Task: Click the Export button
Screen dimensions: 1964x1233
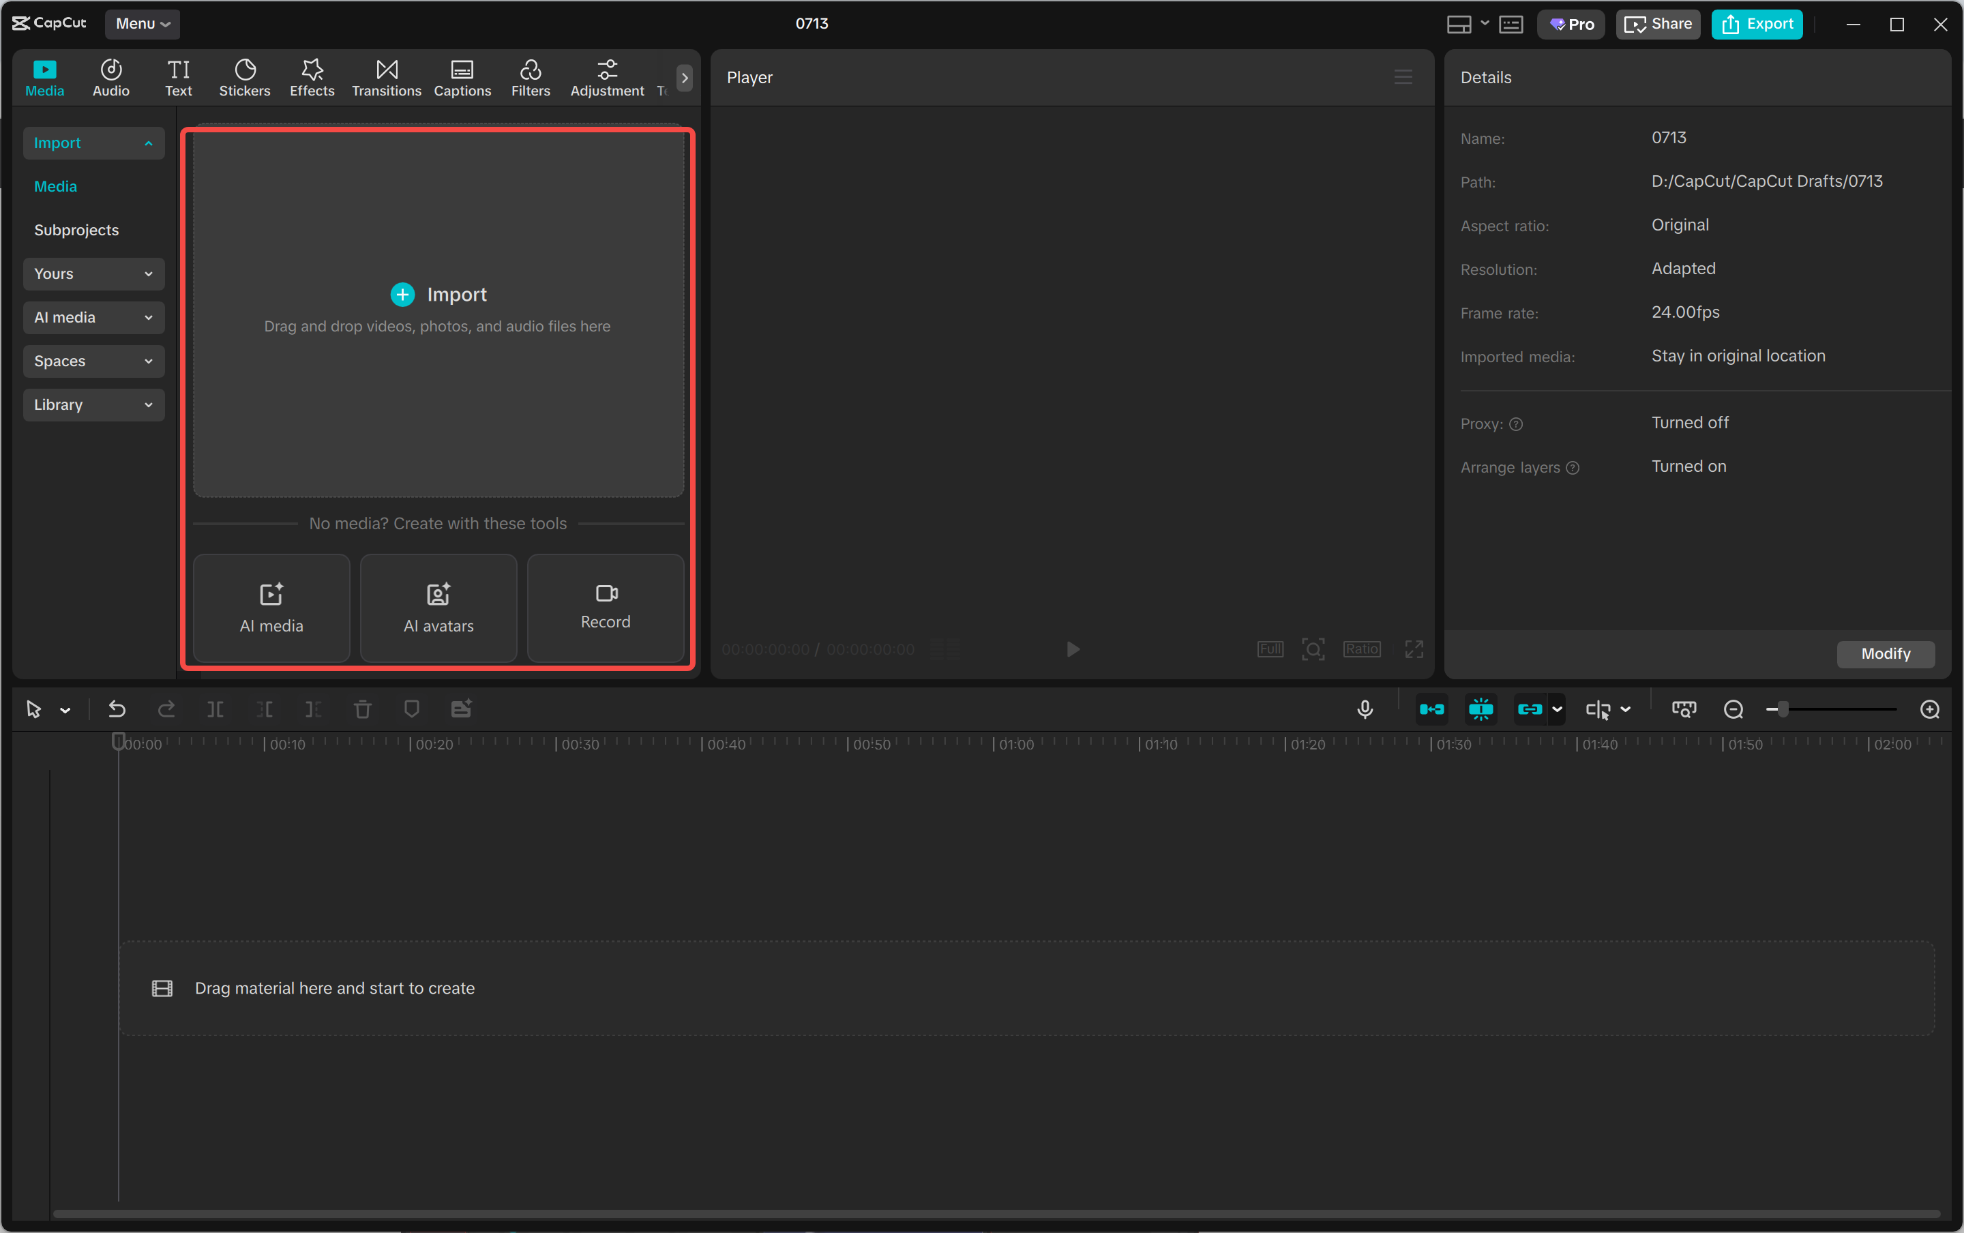Action: click(1757, 24)
